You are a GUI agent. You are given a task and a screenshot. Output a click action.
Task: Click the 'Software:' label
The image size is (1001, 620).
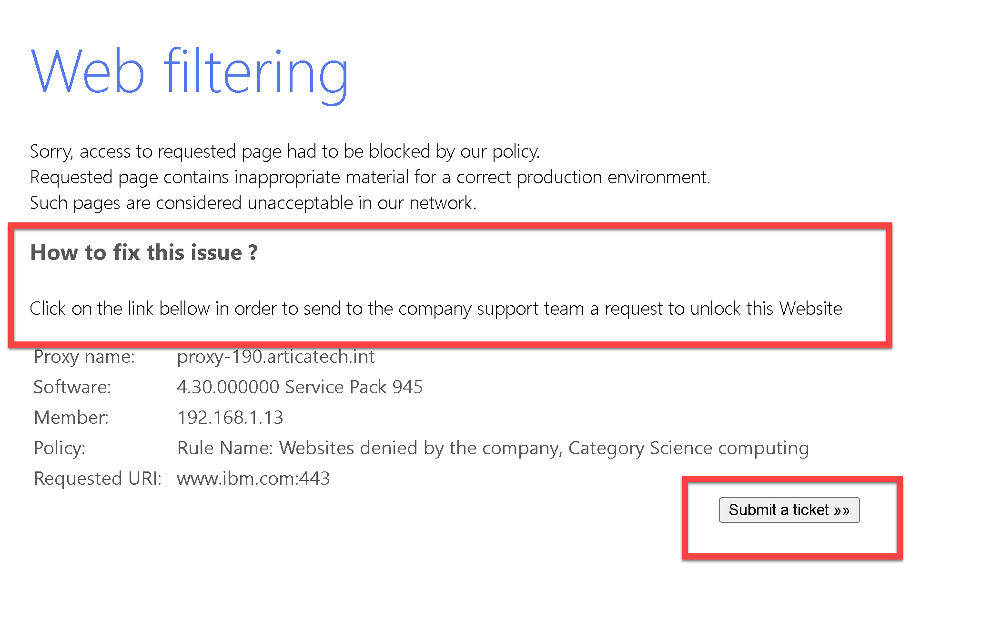pyautogui.click(x=72, y=387)
